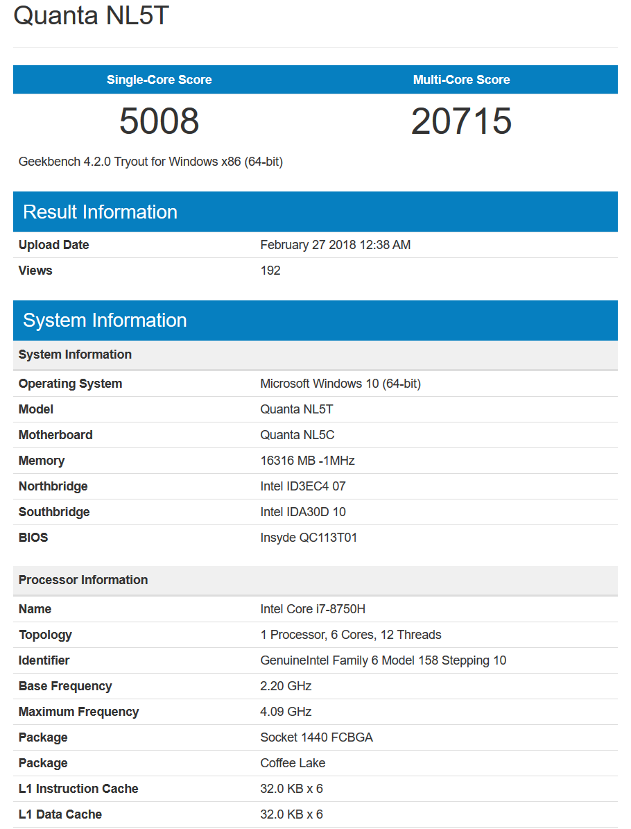Select the 4.09 GHz maximum frequency value
This screenshot has width=631, height=829.
point(286,712)
